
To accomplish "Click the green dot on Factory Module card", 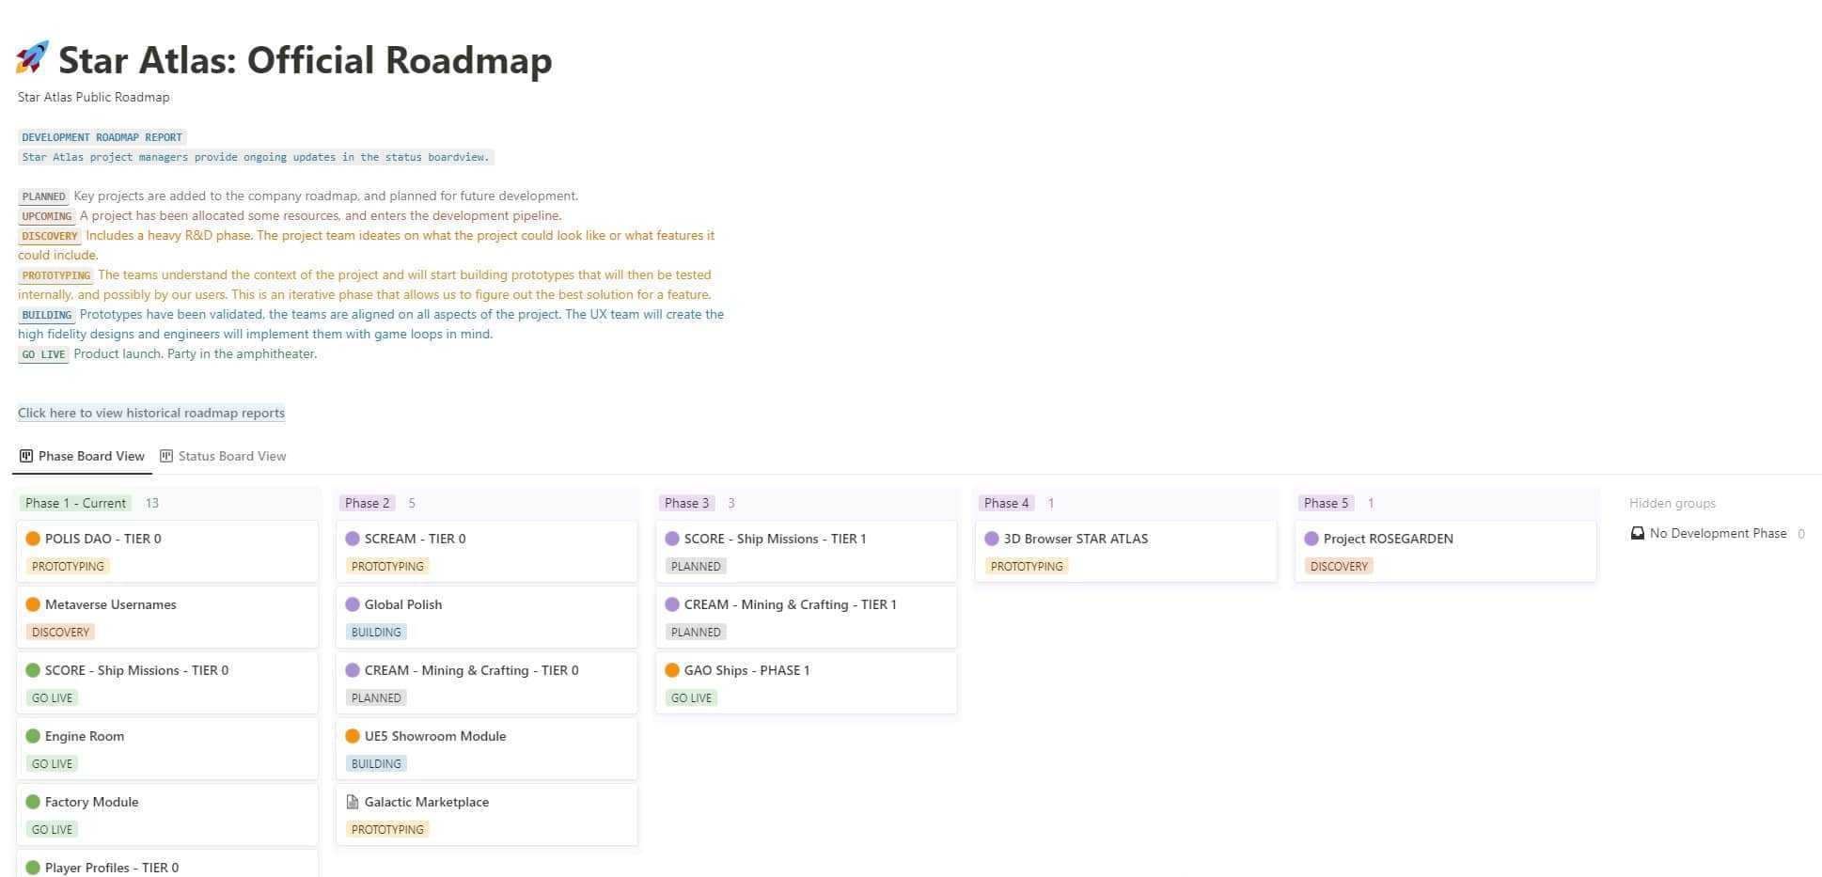I will (x=34, y=802).
